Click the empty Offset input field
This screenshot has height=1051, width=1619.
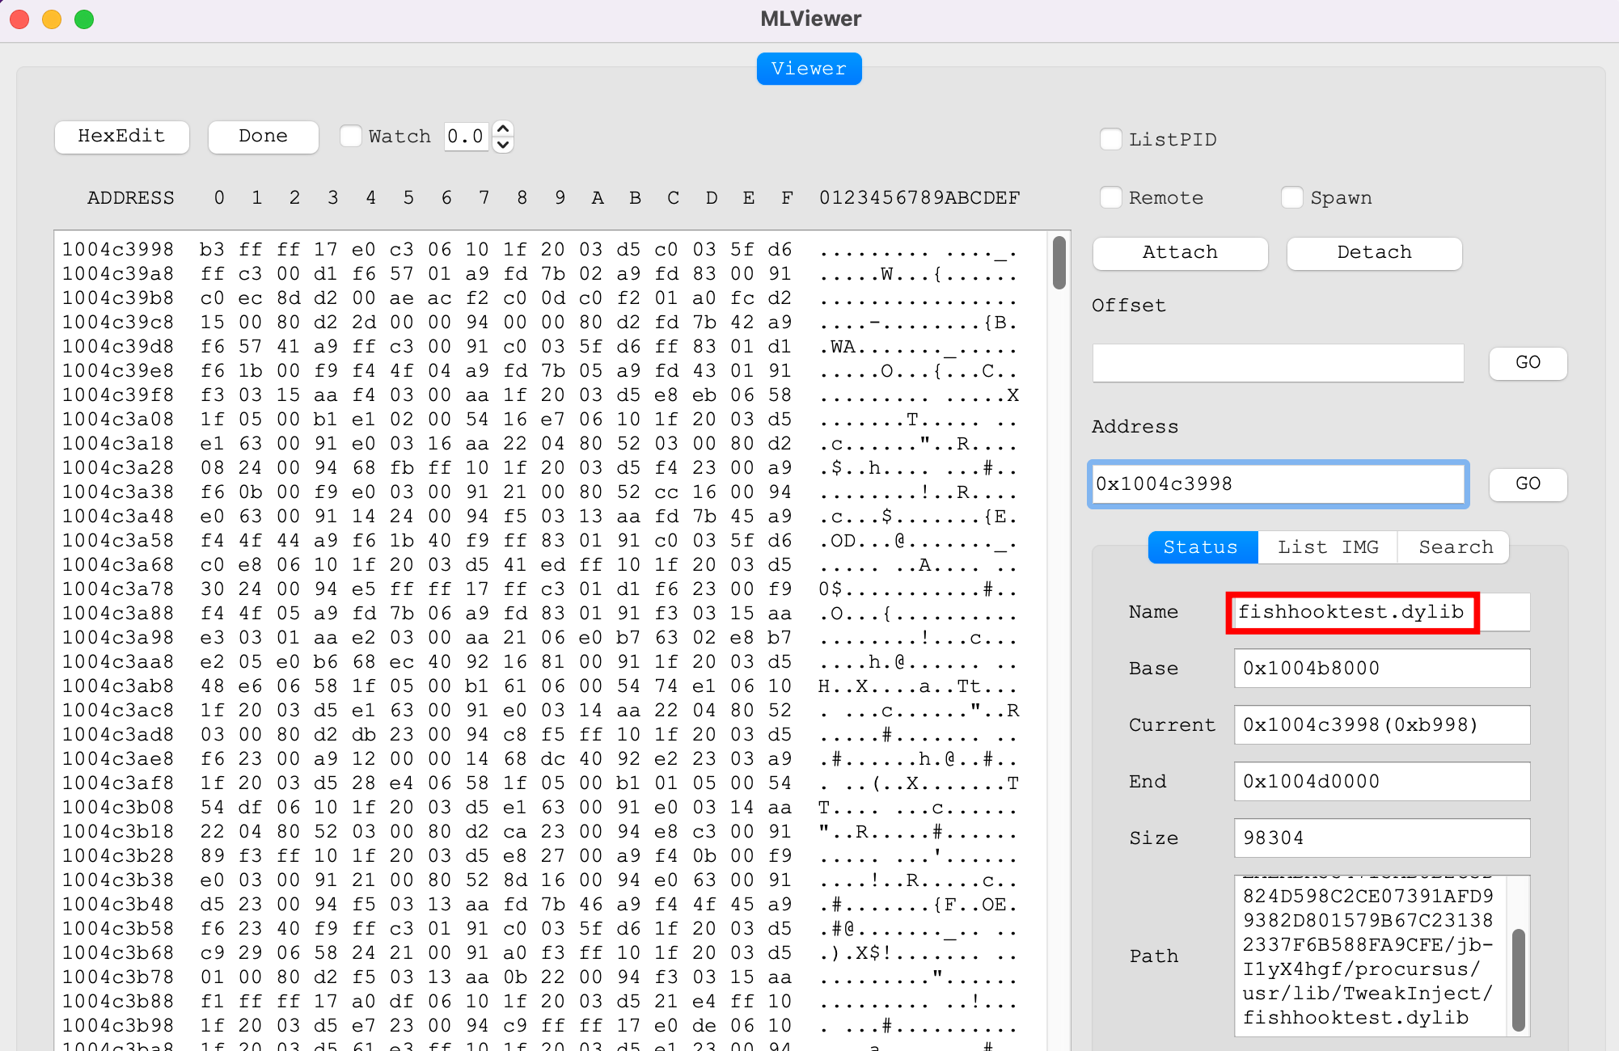point(1278,362)
